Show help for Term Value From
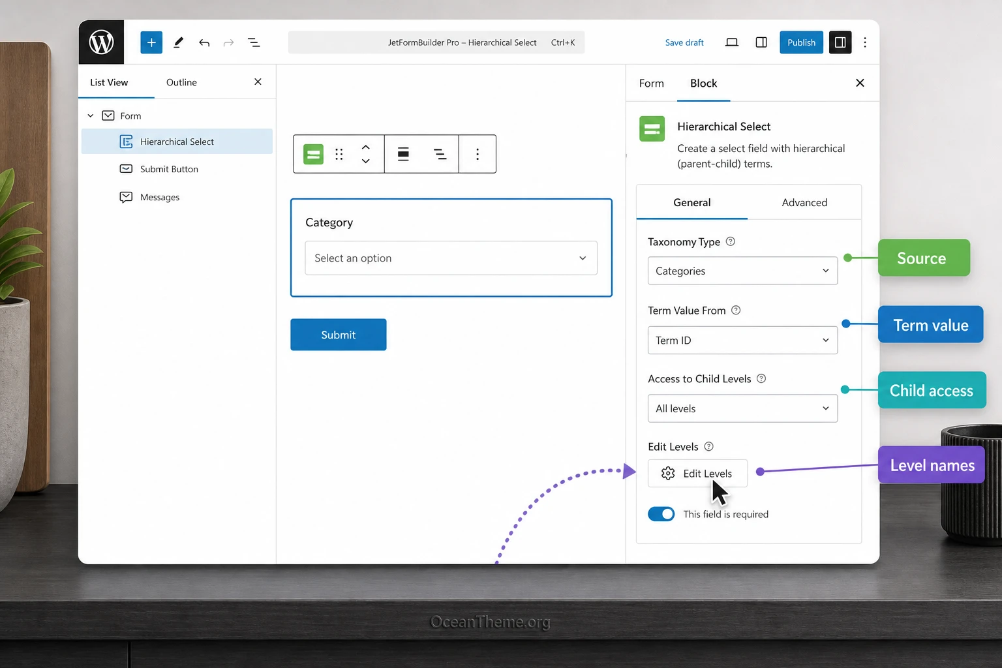 (736, 310)
